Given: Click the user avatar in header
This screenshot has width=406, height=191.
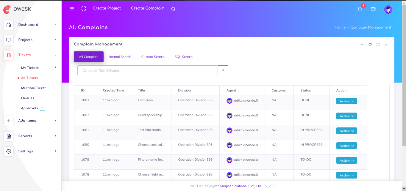Looking at the screenshot, I should pos(388,10).
